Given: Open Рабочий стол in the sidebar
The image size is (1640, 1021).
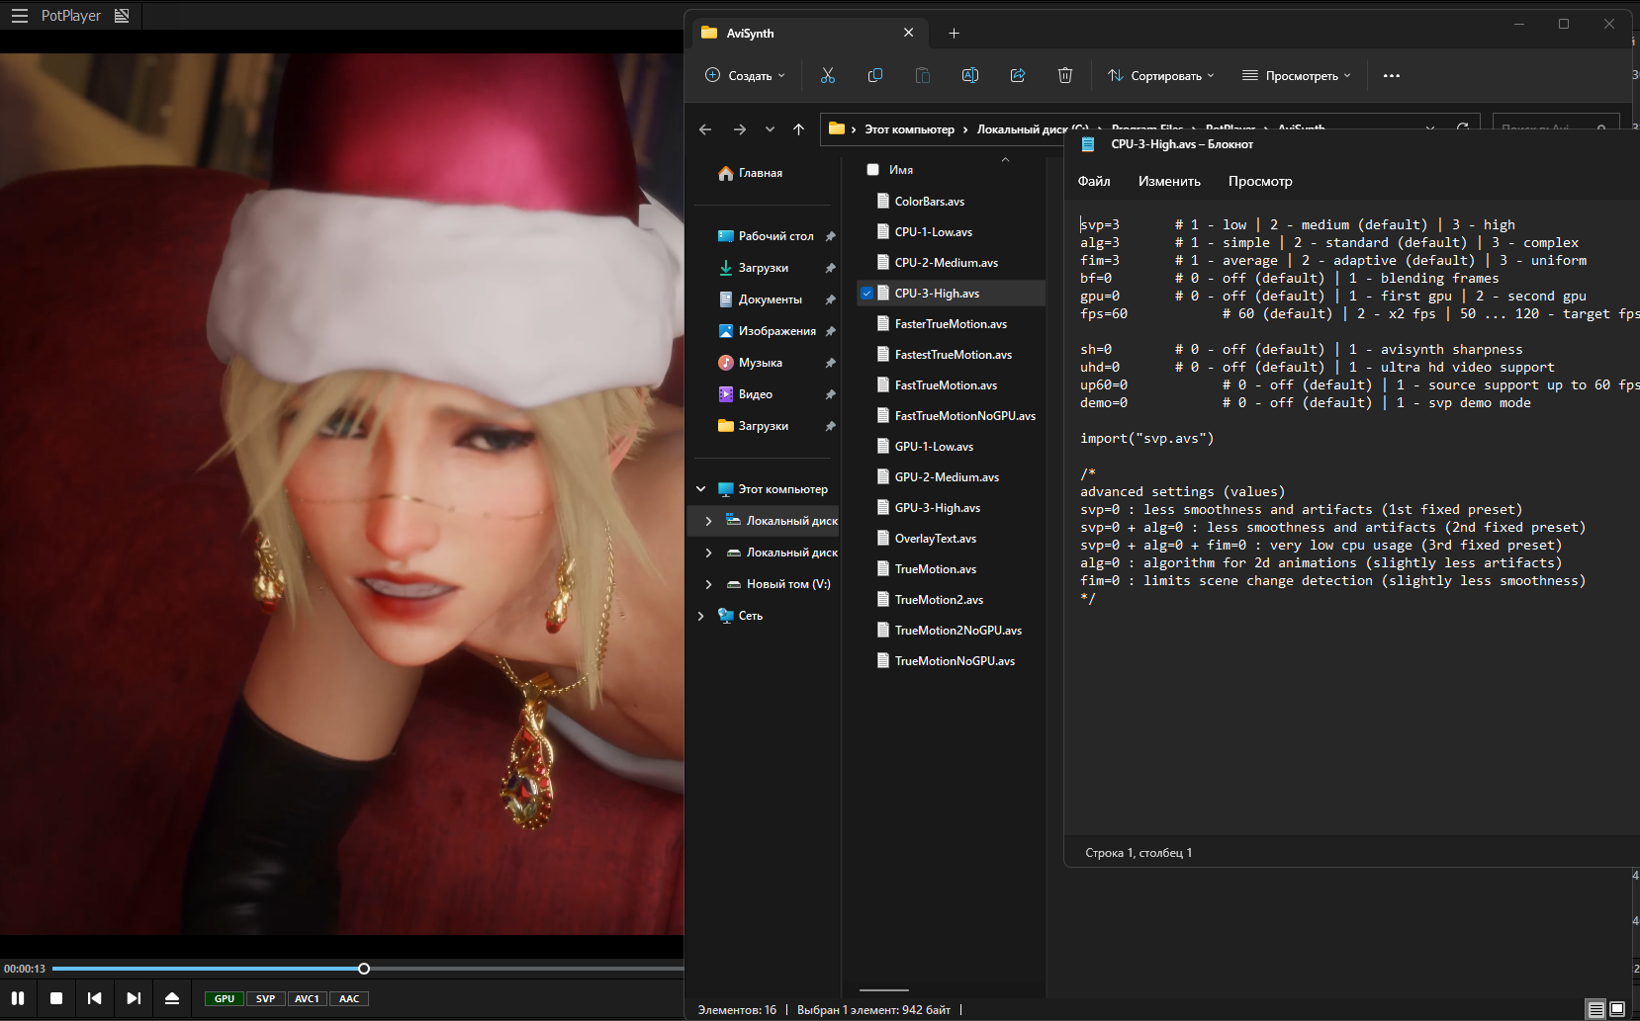Looking at the screenshot, I should pos(775,236).
